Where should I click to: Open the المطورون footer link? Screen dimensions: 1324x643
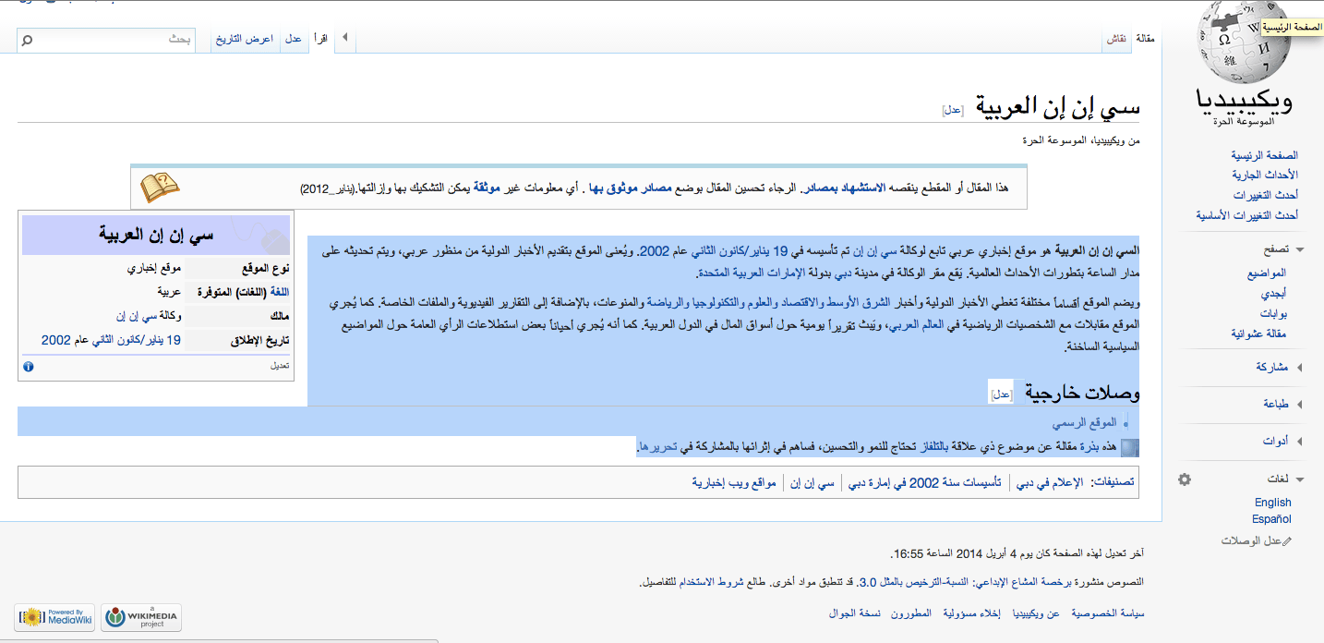click(910, 613)
